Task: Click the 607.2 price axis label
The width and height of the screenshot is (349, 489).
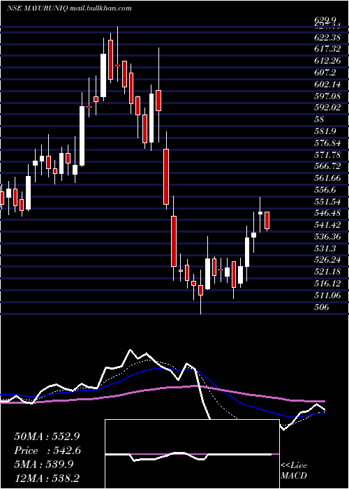Action: [325, 73]
